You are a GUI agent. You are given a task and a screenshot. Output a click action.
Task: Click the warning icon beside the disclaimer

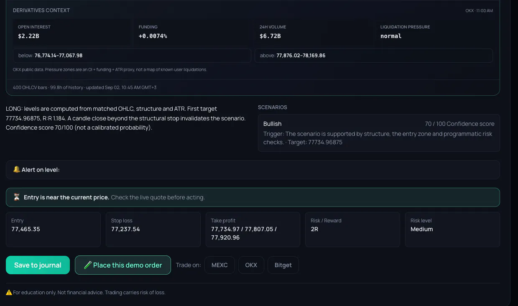9,293
